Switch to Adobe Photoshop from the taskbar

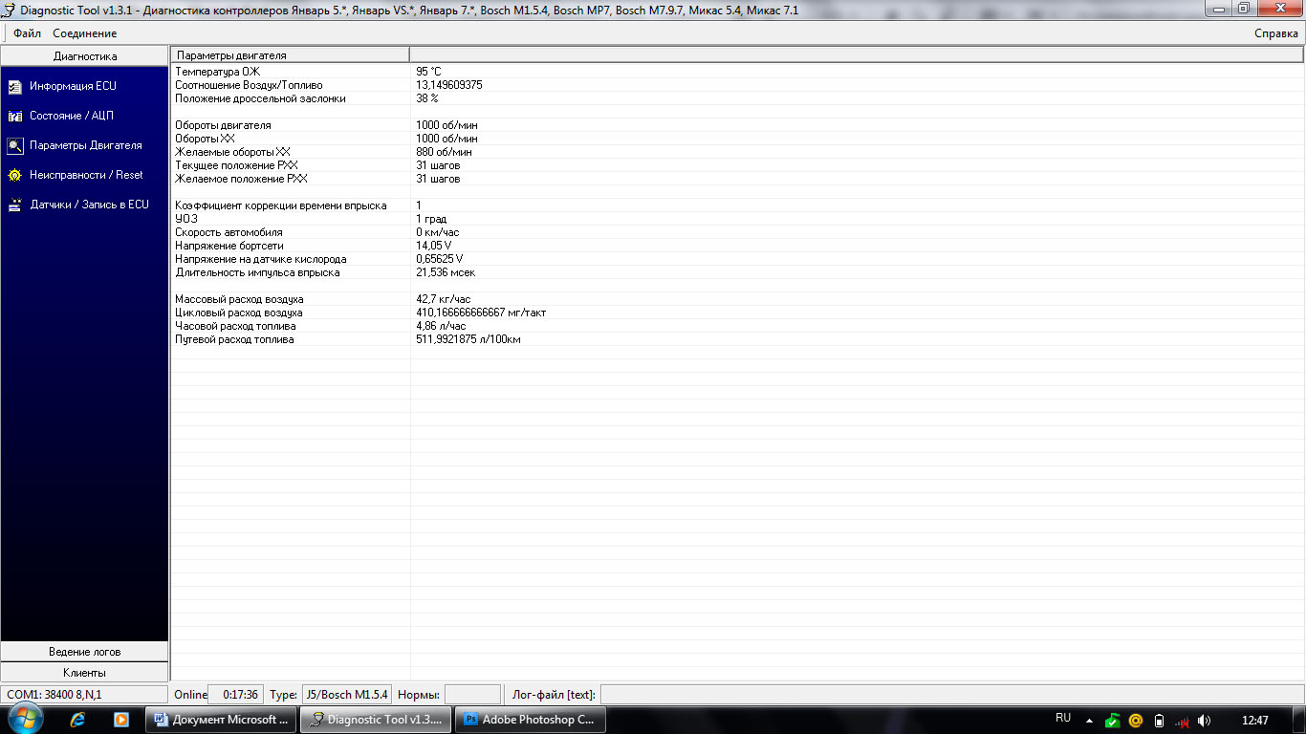[x=531, y=720]
